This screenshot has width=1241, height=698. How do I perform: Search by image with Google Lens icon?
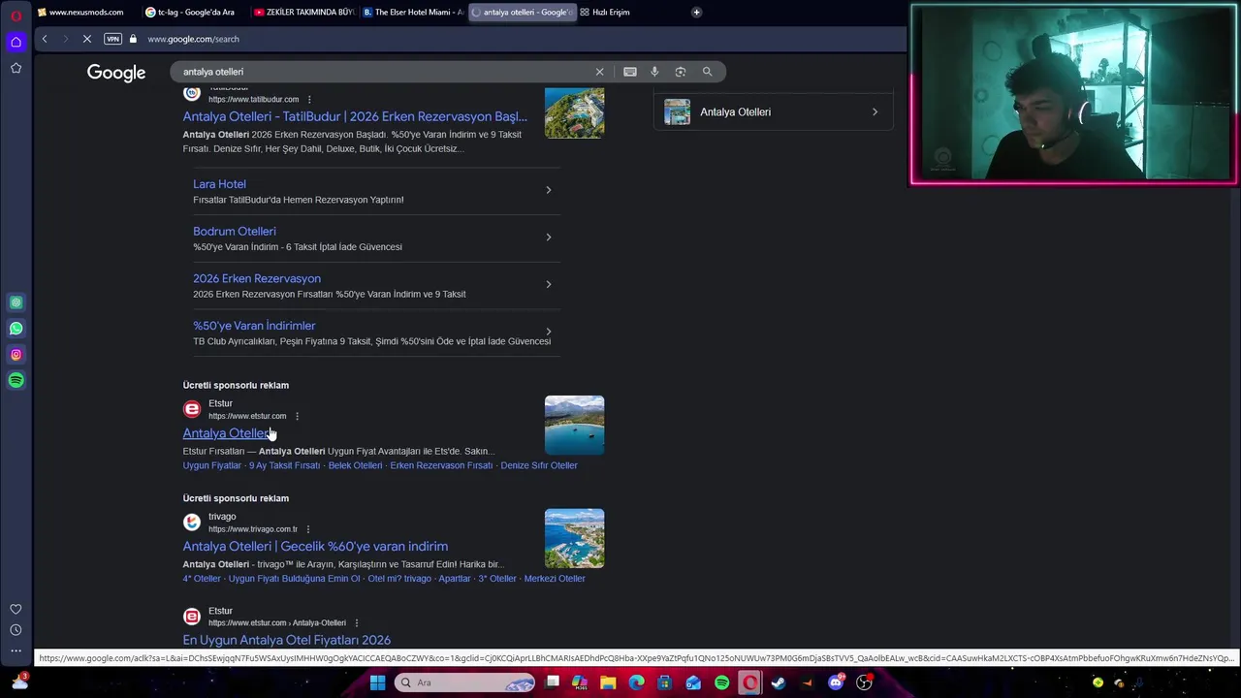coord(681,72)
